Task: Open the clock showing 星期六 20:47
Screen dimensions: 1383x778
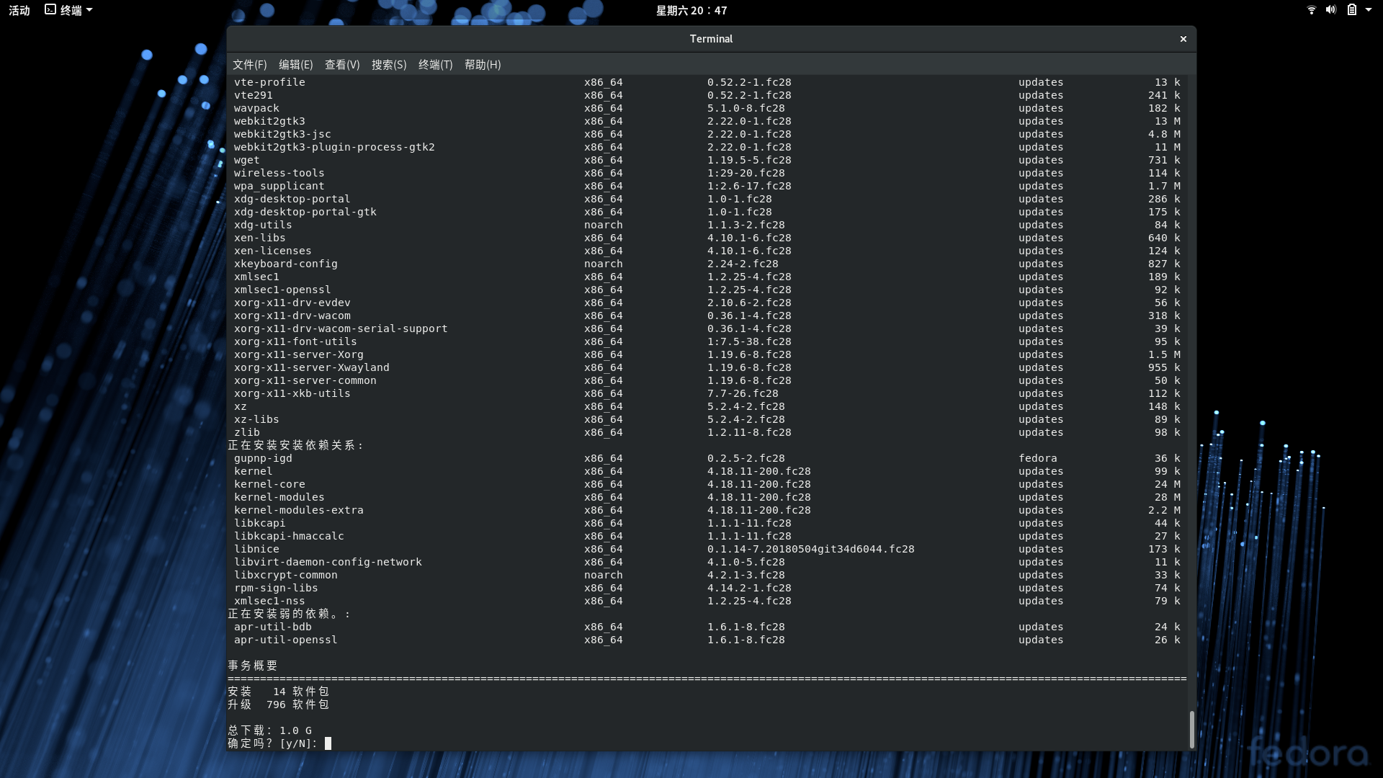Action: (x=691, y=10)
